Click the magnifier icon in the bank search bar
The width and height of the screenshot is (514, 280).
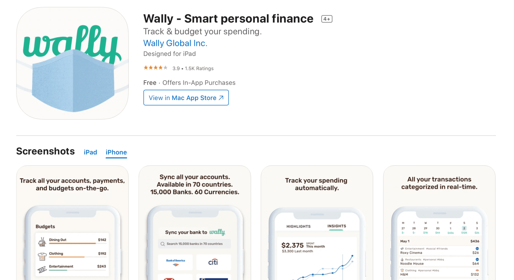pos(163,244)
